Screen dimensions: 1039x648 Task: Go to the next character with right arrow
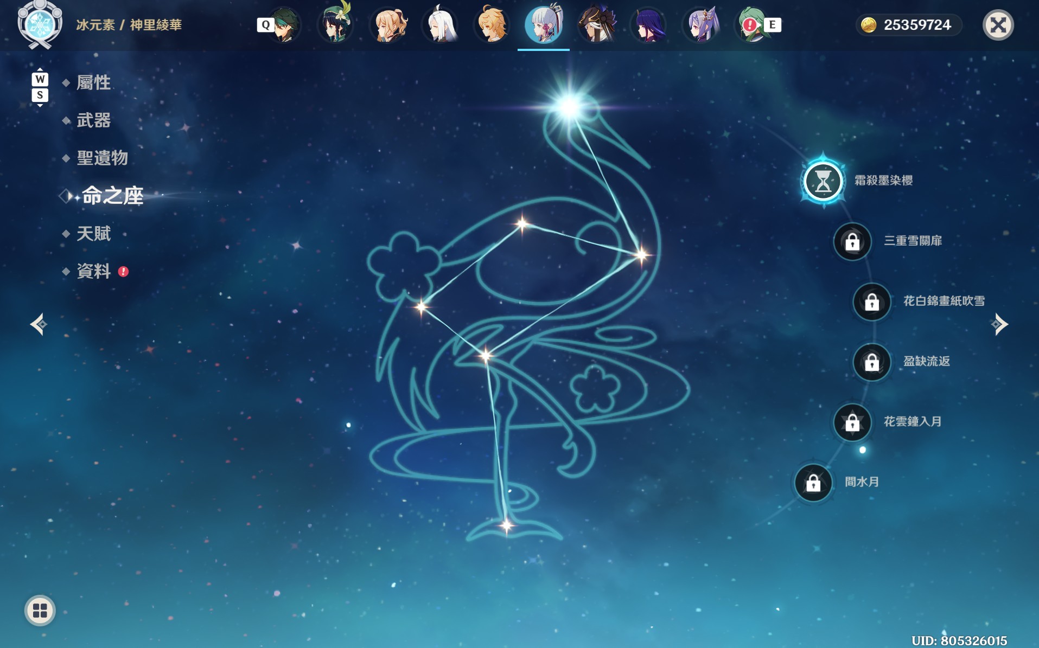pos(999,324)
